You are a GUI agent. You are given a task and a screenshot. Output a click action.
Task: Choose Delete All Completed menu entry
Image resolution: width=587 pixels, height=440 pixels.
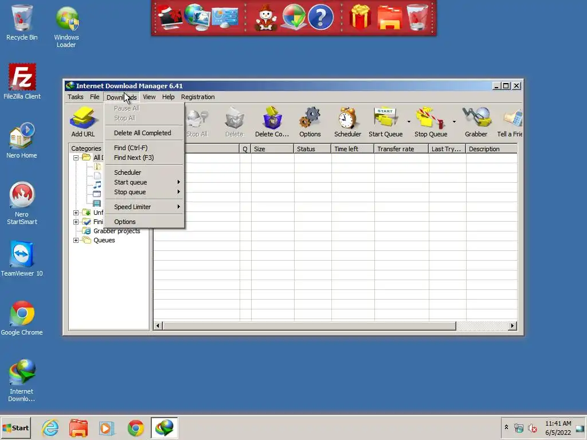(144, 133)
